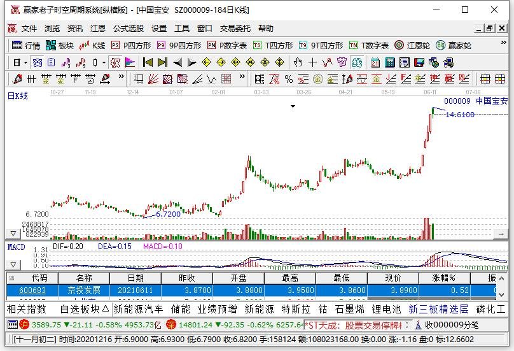Select the 自选板块 tab
Screen dimensions: 514x351
click(x=84, y=309)
